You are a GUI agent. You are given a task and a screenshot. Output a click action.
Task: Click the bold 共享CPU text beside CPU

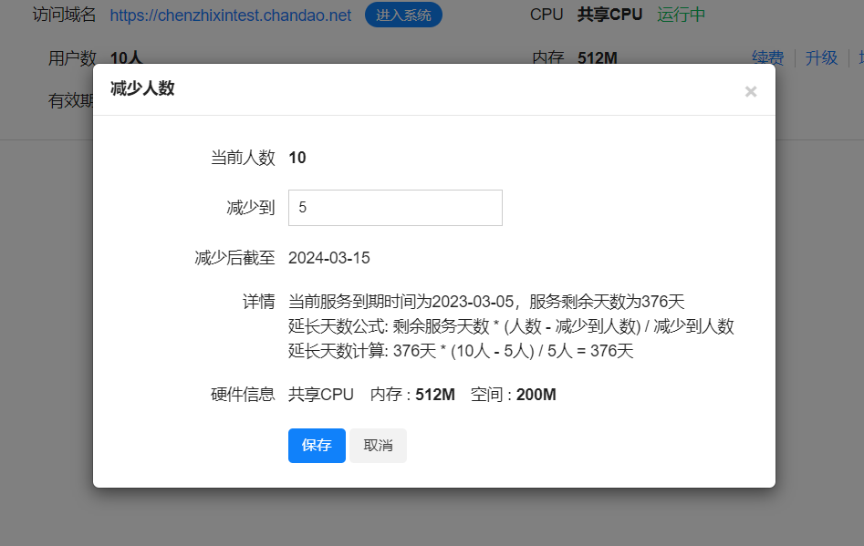tap(609, 15)
